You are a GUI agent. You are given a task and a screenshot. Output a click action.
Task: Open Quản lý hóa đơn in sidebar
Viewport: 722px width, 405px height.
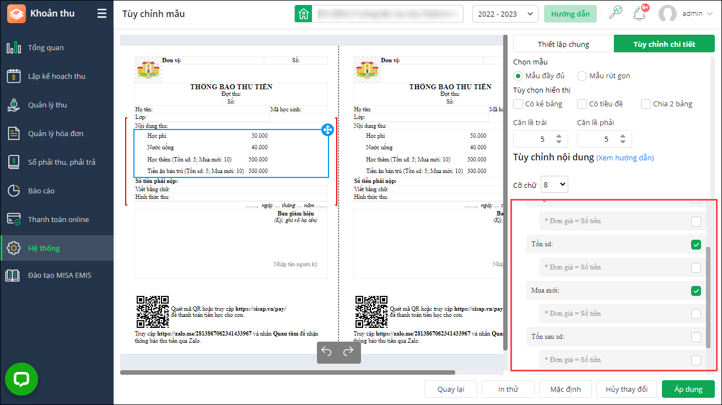click(57, 133)
